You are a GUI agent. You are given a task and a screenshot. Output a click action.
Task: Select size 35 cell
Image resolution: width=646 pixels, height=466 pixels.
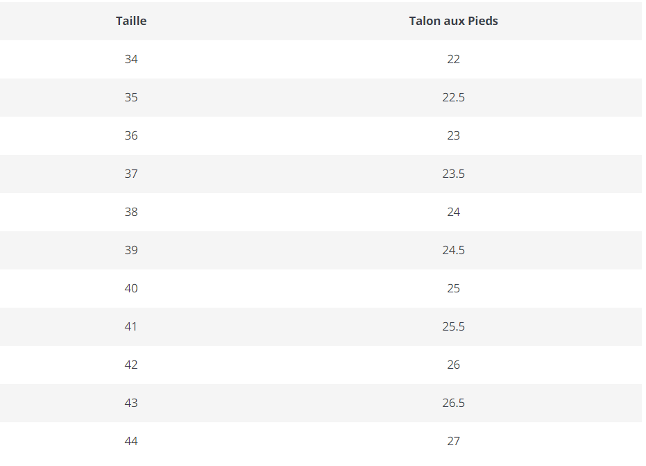click(131, 98)
